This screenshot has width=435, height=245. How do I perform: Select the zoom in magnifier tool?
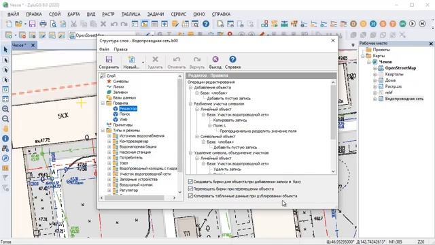(x=5, y=109)
